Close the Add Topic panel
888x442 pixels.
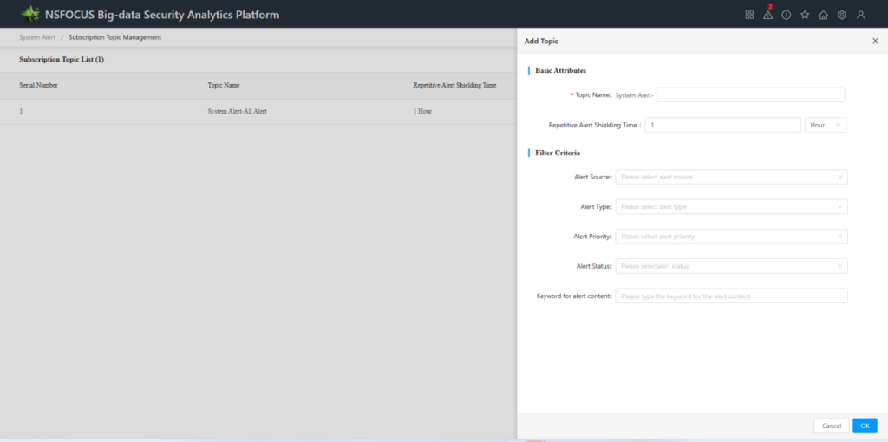tap(874, 41)
